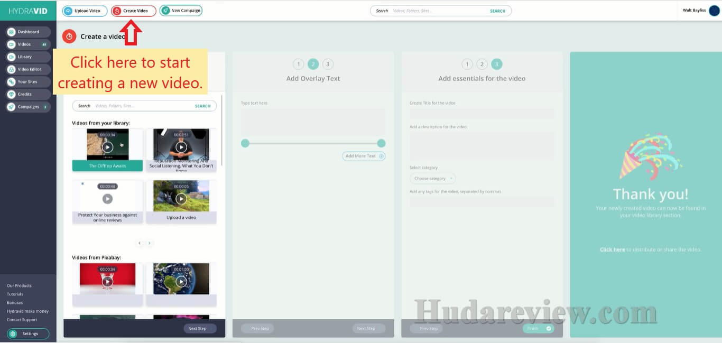Open Dashboard in the sidebar

point(29,32)
